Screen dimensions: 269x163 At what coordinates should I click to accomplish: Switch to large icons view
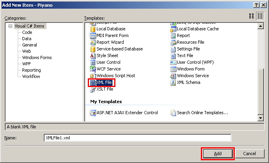pyautogui.click(x=252, y=16)
